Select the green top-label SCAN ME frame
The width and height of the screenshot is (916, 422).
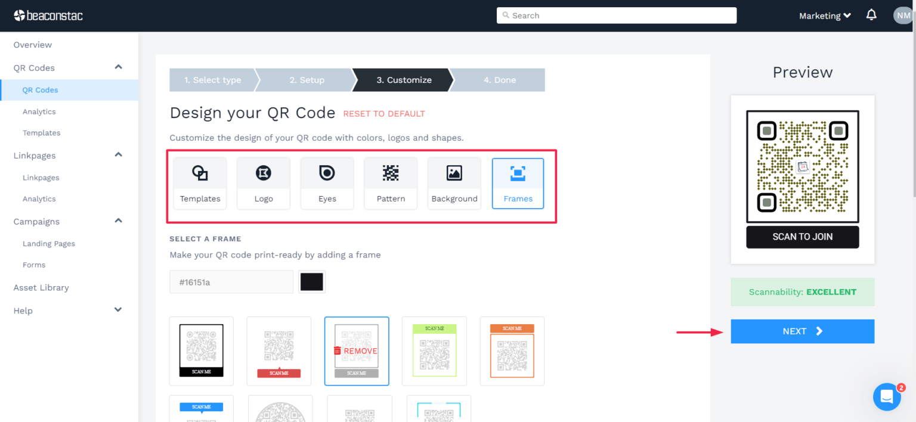tap(434, 351)
